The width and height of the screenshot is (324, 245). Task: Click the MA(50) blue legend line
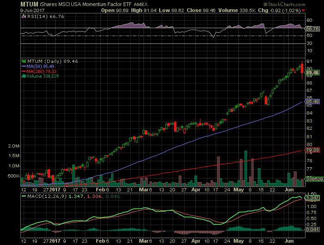coord(24,67)
